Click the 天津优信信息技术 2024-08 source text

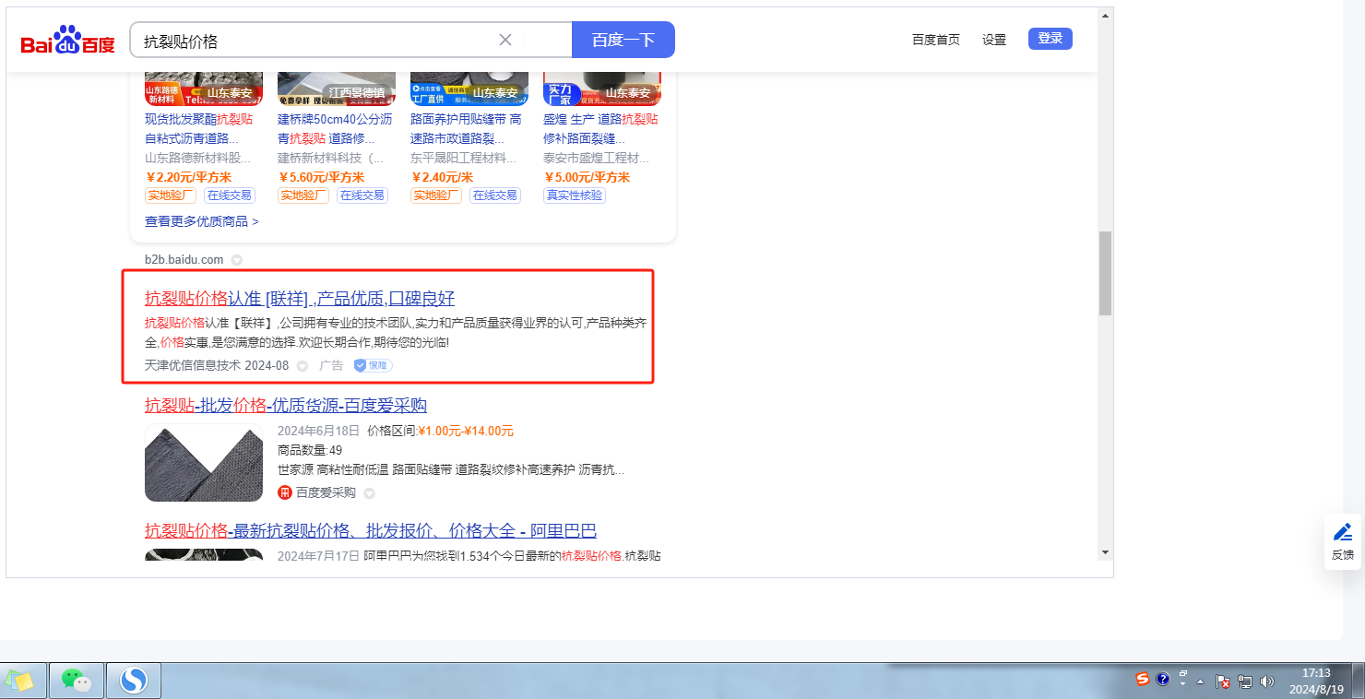point(217,365)
